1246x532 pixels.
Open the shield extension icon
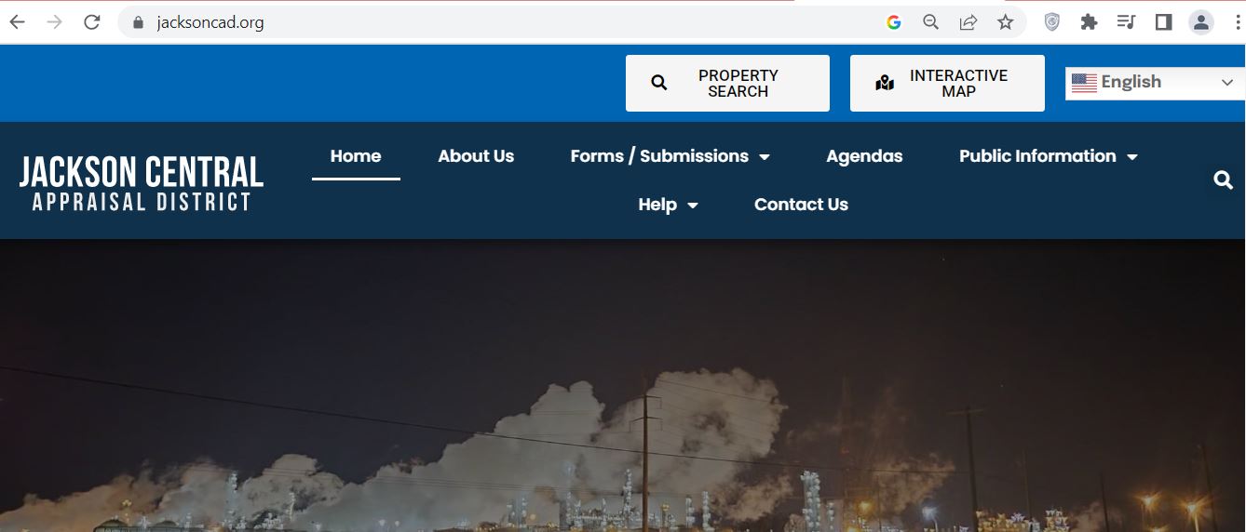point(1052,22)
